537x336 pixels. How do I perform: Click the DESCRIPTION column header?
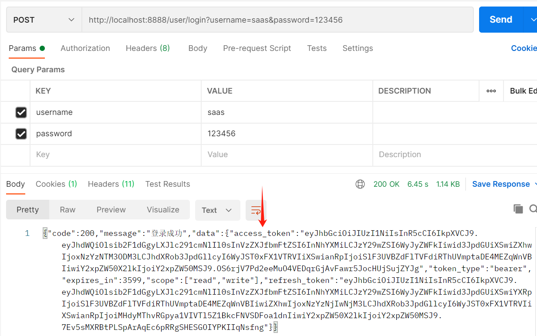point(405,91)
